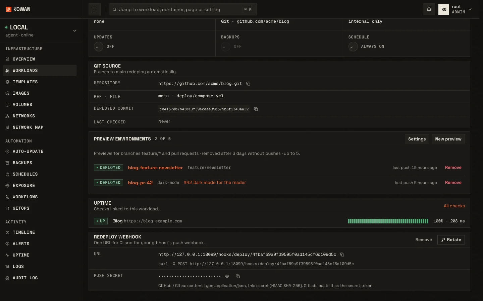Toggle the Updates switch

[99, 46]
